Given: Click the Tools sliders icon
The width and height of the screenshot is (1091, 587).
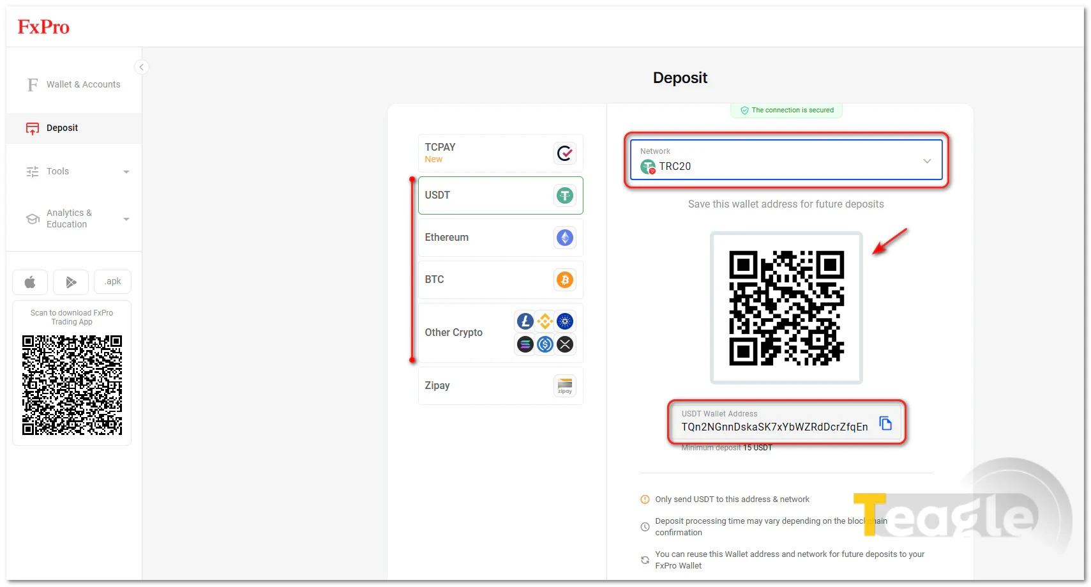Looking at the screenshot, I should coord(33,172).
